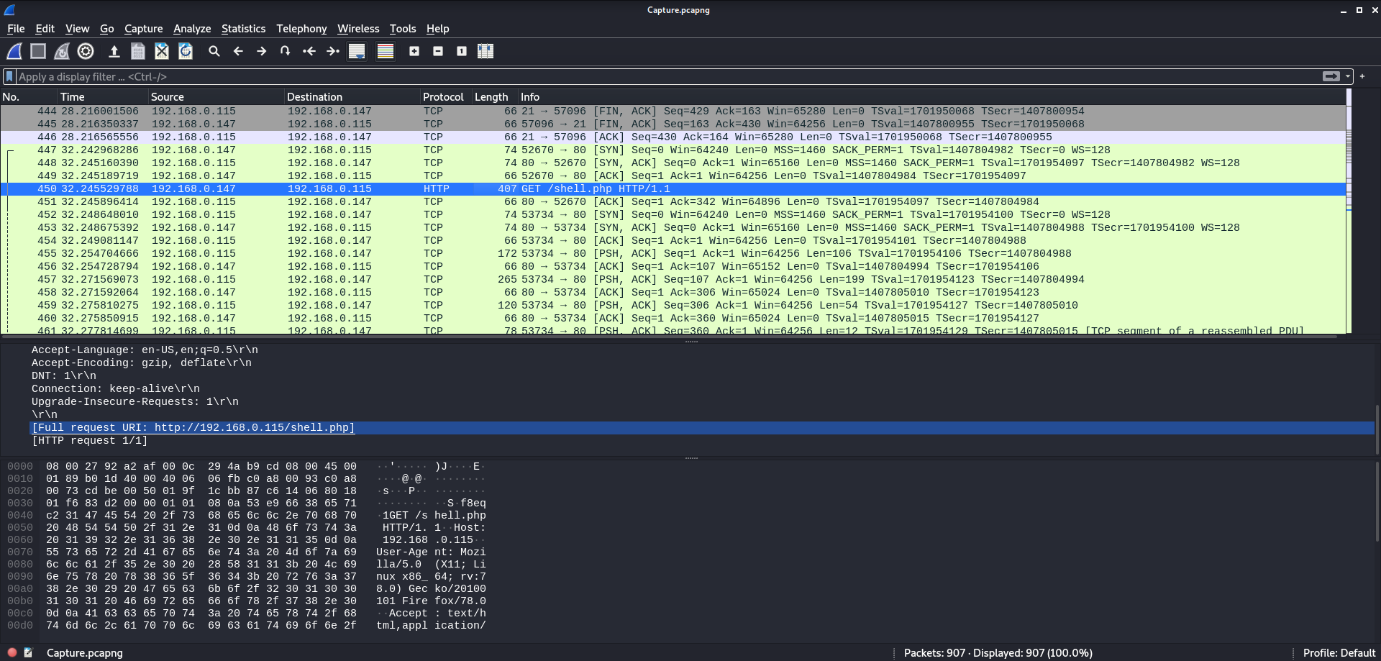Sort by the Protocol column header
This screenshot has height=661, width=1381.
click(446, 97)
